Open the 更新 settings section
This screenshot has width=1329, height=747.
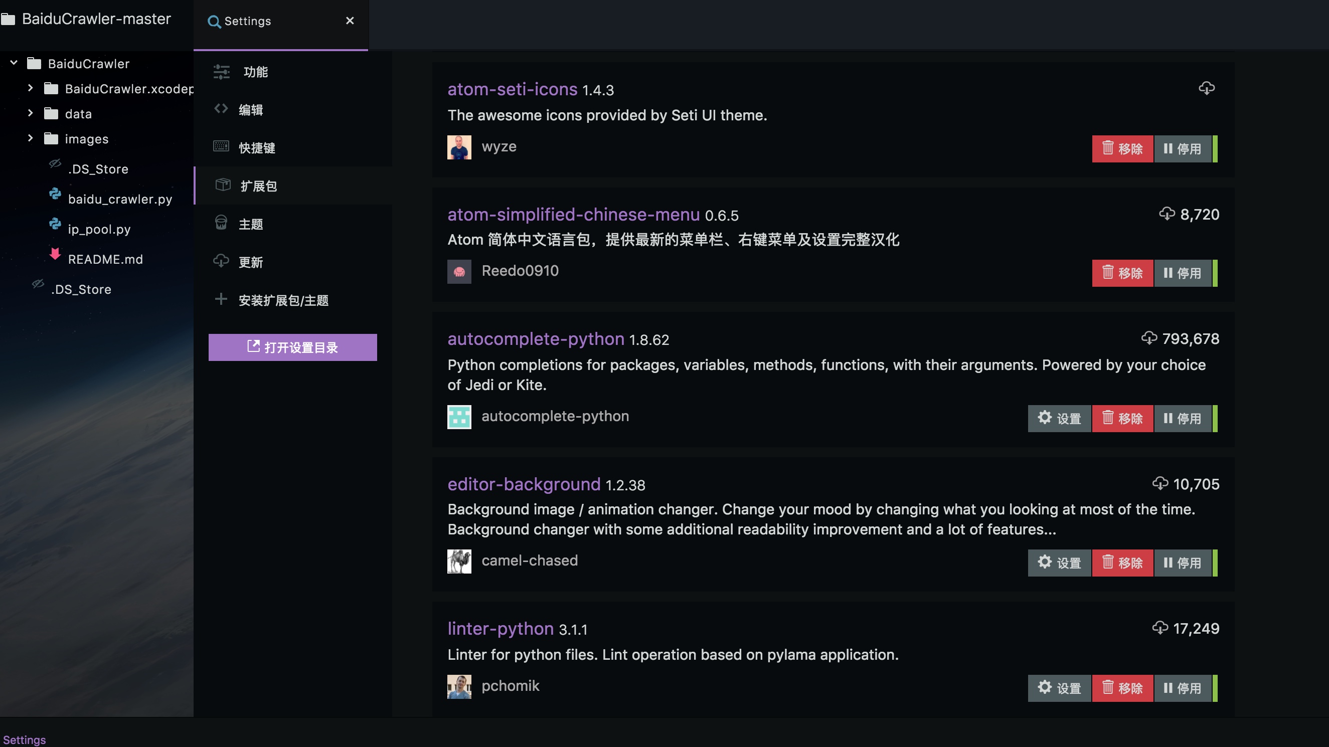(293, 262)
